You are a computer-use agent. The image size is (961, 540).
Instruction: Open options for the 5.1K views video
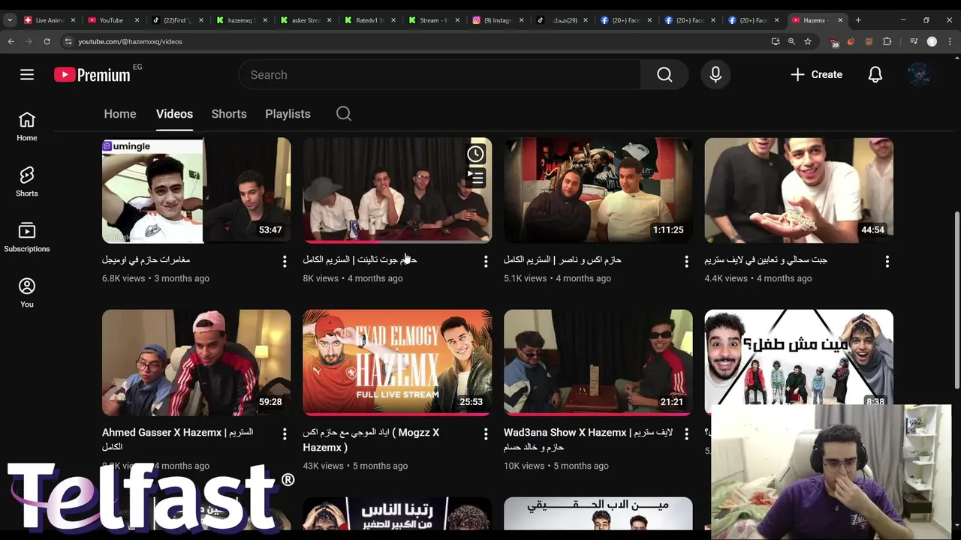pos(686,261)
